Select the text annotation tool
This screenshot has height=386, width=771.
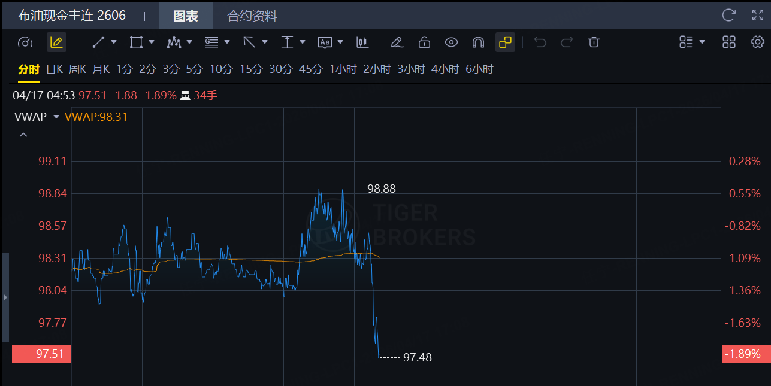point(325,42)
